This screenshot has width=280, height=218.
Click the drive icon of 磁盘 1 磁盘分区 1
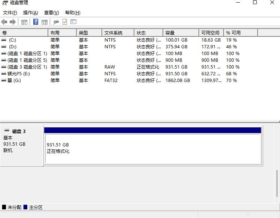coord(4,54)
